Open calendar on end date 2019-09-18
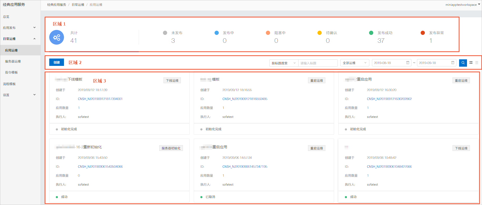 tap(453, 63)
